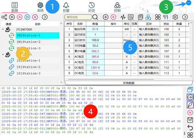Click the four-circles icon below the undo arrow

pos(190,135)
